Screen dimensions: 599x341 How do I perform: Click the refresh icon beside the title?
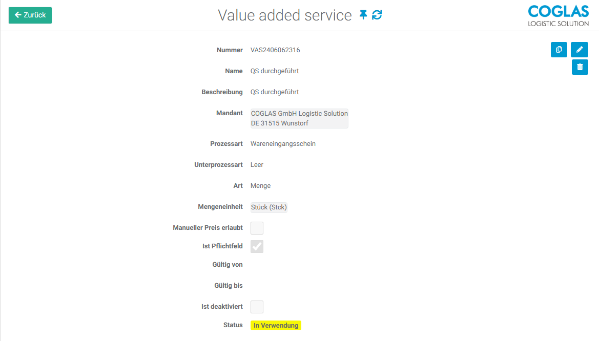377,15
